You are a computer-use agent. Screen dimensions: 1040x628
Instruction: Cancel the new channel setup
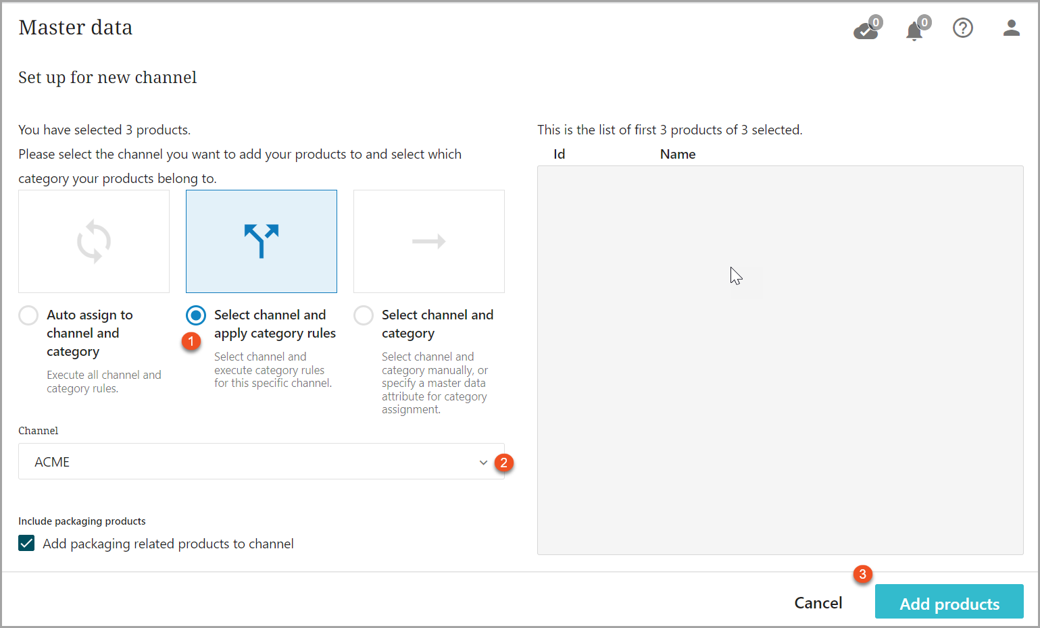[818, 602]
